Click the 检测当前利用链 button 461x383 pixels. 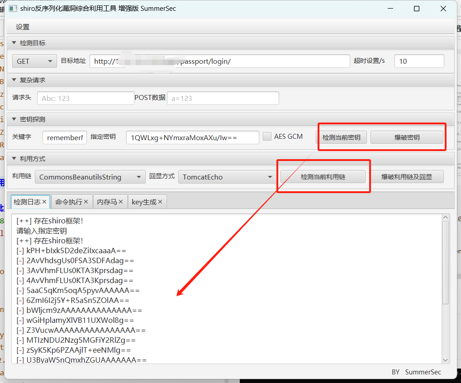(x=323, y=177)
